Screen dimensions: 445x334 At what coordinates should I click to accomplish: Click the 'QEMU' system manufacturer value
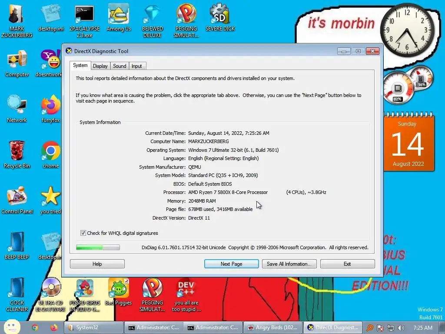point(194,167)
